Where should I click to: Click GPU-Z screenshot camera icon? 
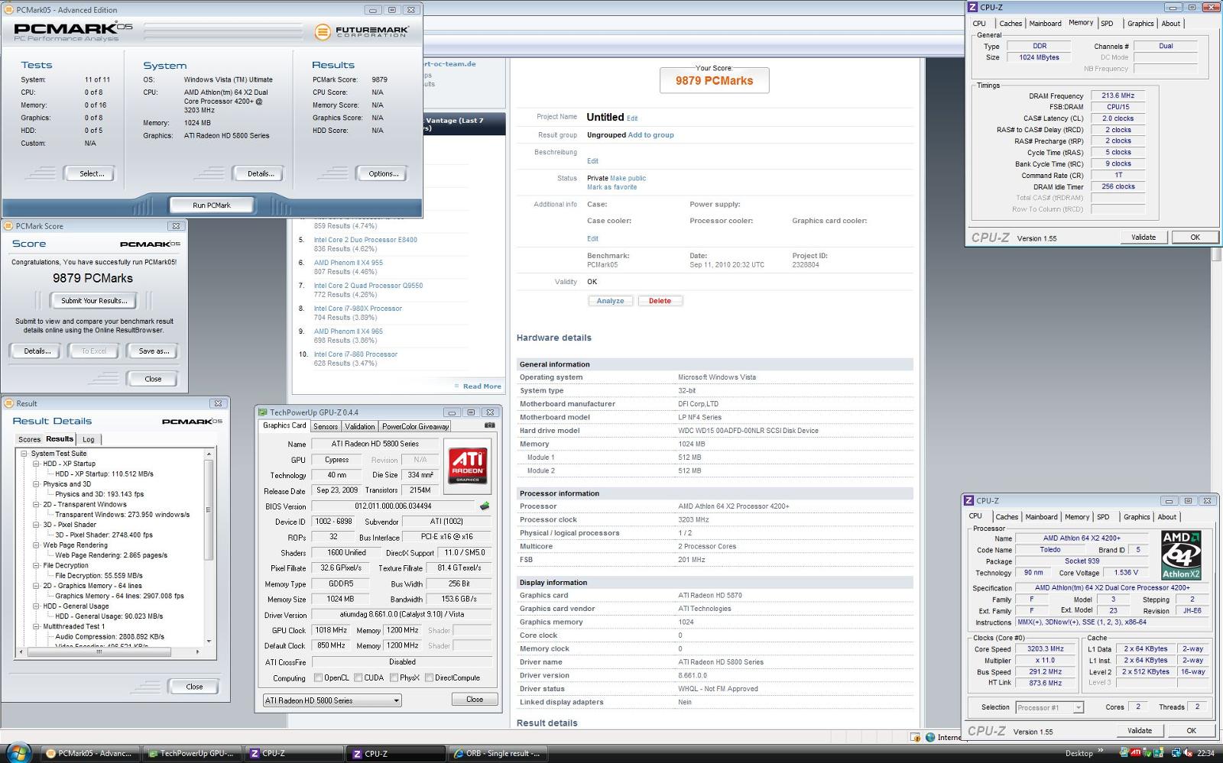[x=490, y=425]
